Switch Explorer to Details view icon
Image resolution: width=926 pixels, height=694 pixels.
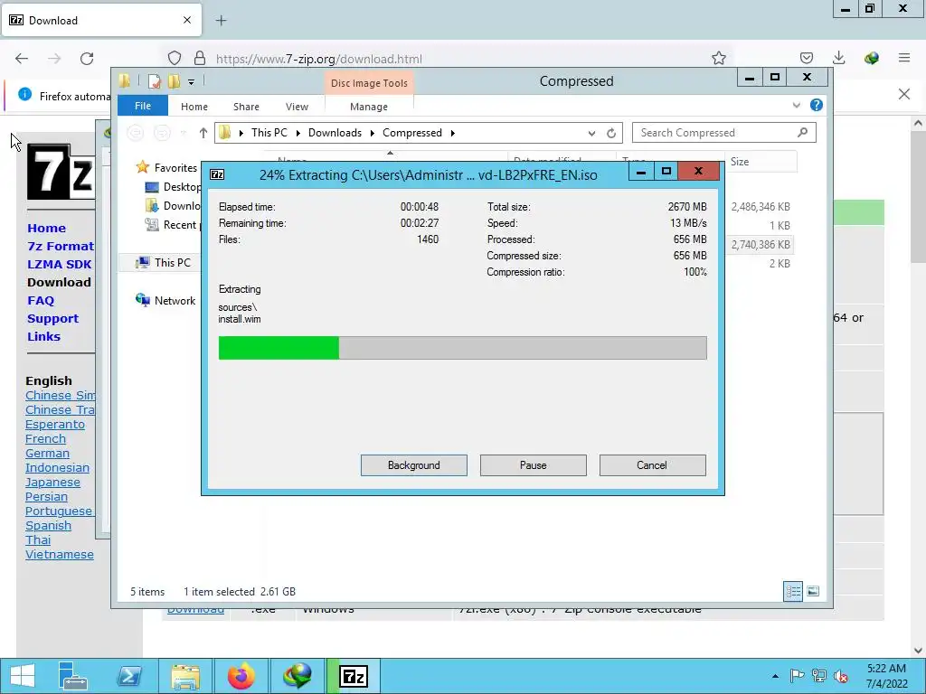point(793,591)
